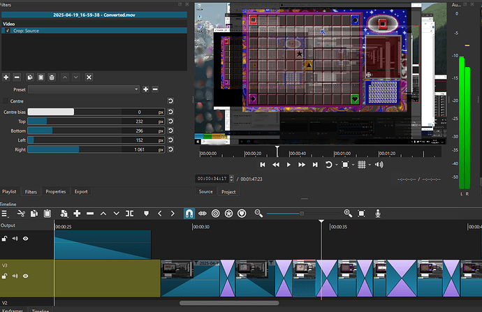Delete the preset with minus icon

point(155,89)
